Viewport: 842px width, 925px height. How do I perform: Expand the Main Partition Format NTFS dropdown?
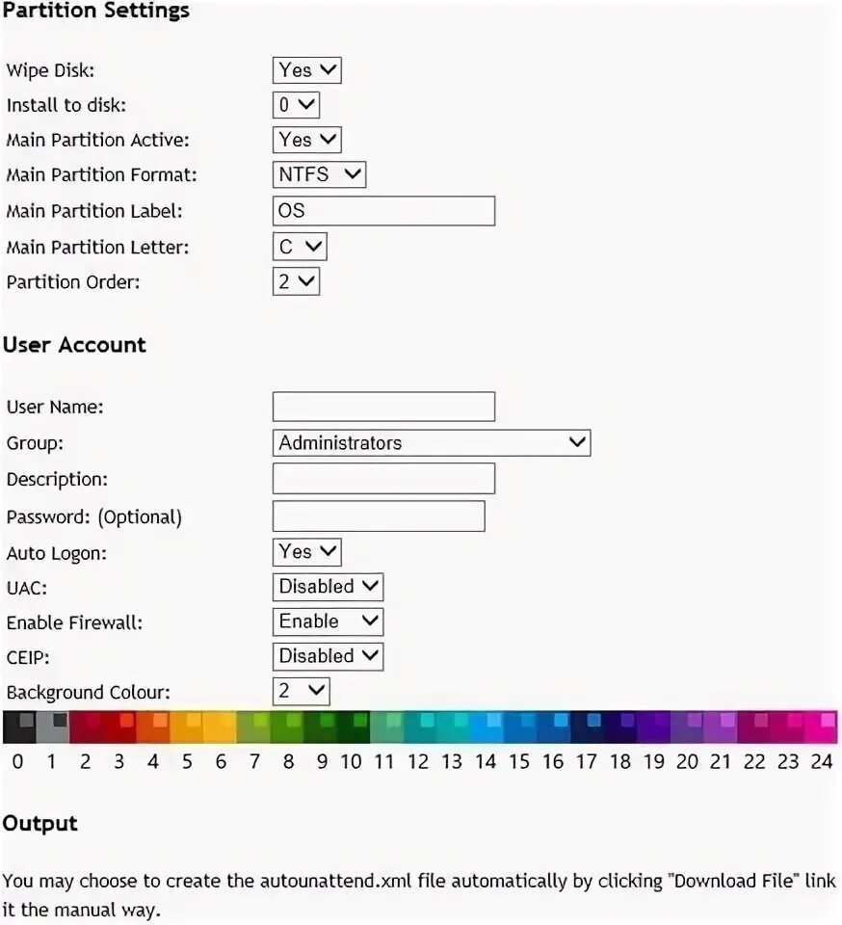coord(319,174)
